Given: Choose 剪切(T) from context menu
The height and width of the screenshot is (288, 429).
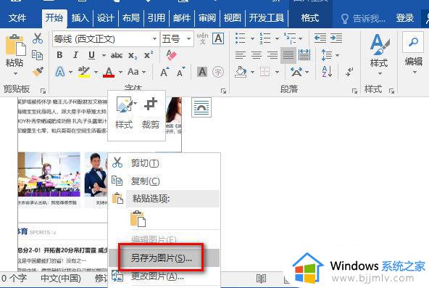Looking at the screenshot, I should [164, 163].
